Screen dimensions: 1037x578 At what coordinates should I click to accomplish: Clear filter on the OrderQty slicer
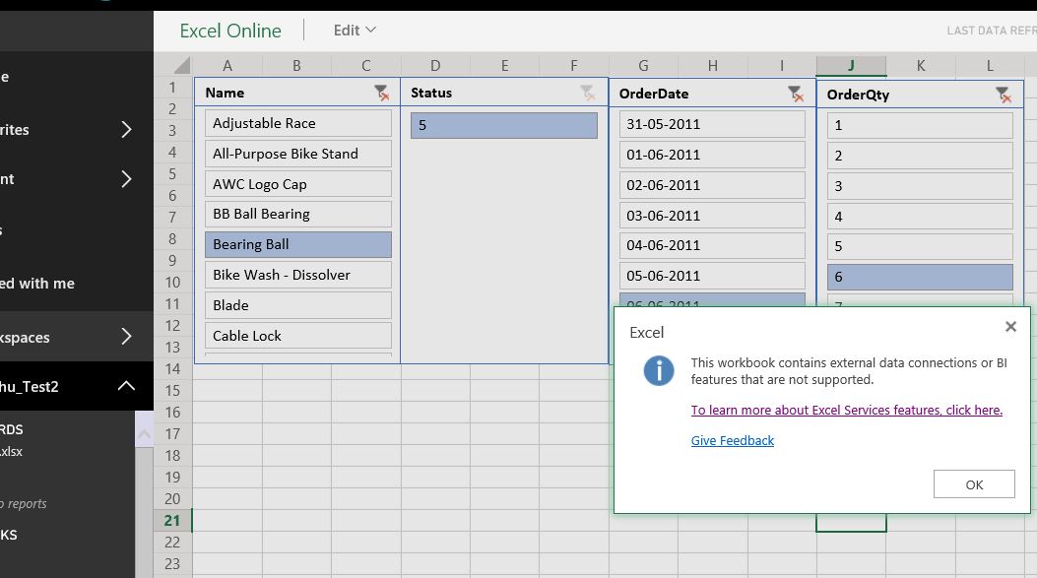point(1004,96)
